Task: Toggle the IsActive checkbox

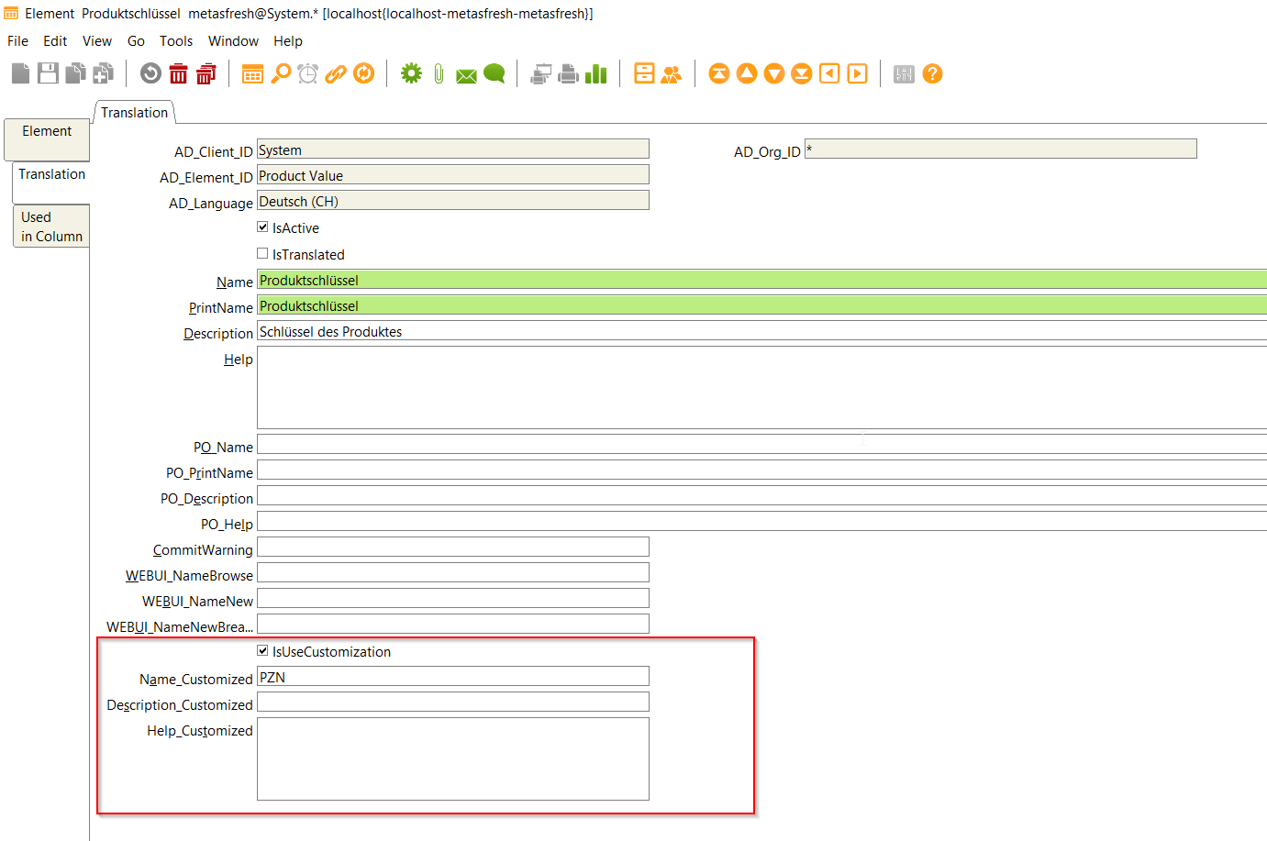Action: point(262,227)
